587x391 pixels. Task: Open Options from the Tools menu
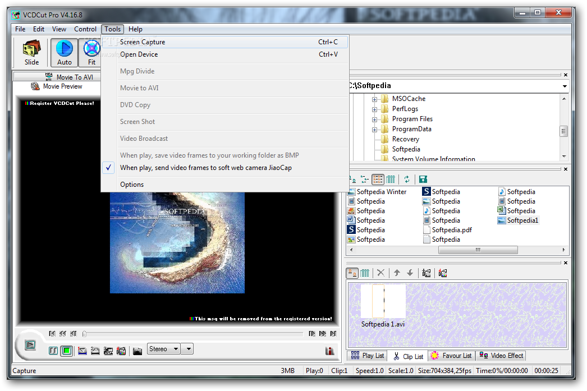click(225, 185)
